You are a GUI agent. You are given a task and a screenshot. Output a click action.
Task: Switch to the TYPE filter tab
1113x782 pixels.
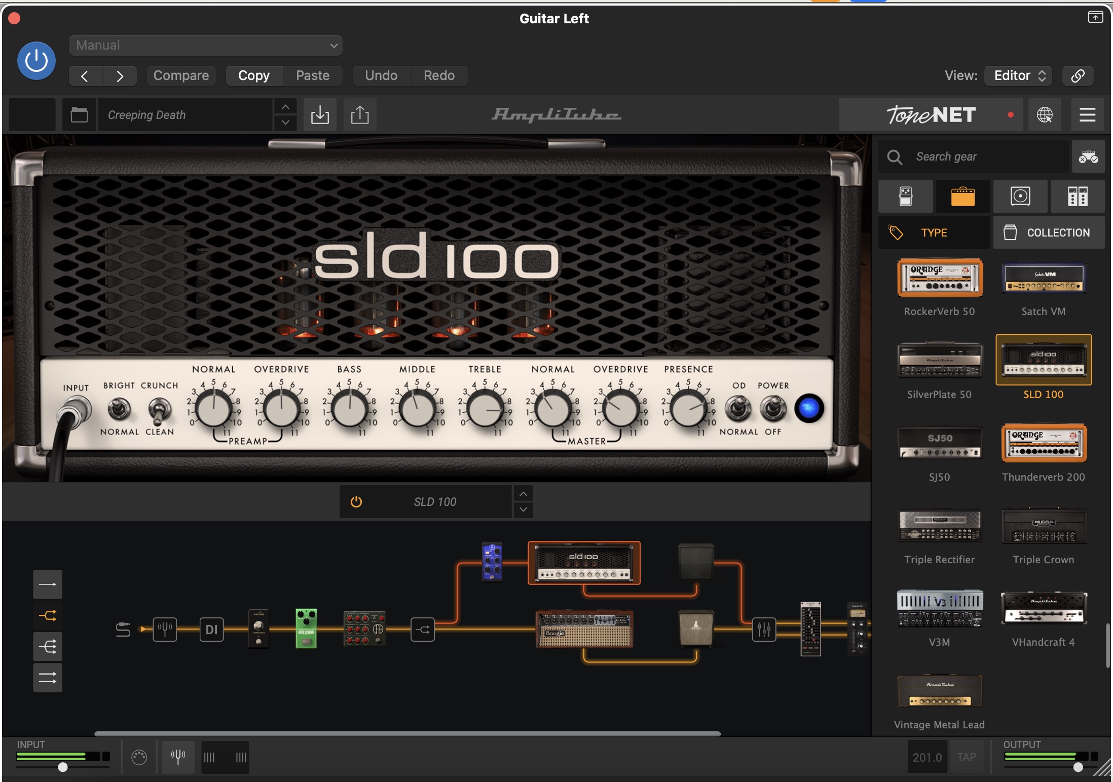(x=934, y=232)
